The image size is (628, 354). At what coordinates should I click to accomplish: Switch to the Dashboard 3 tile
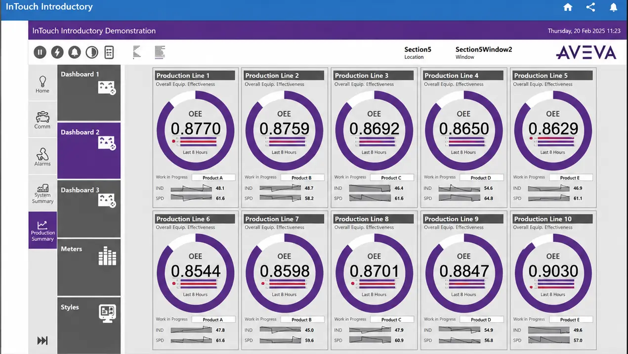pos(89,209)
